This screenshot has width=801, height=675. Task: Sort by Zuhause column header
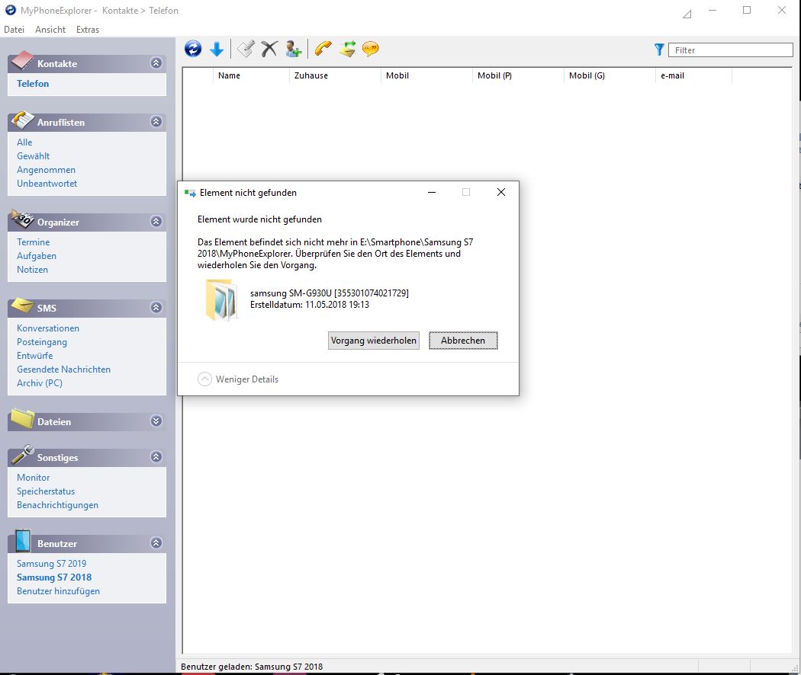335,75
